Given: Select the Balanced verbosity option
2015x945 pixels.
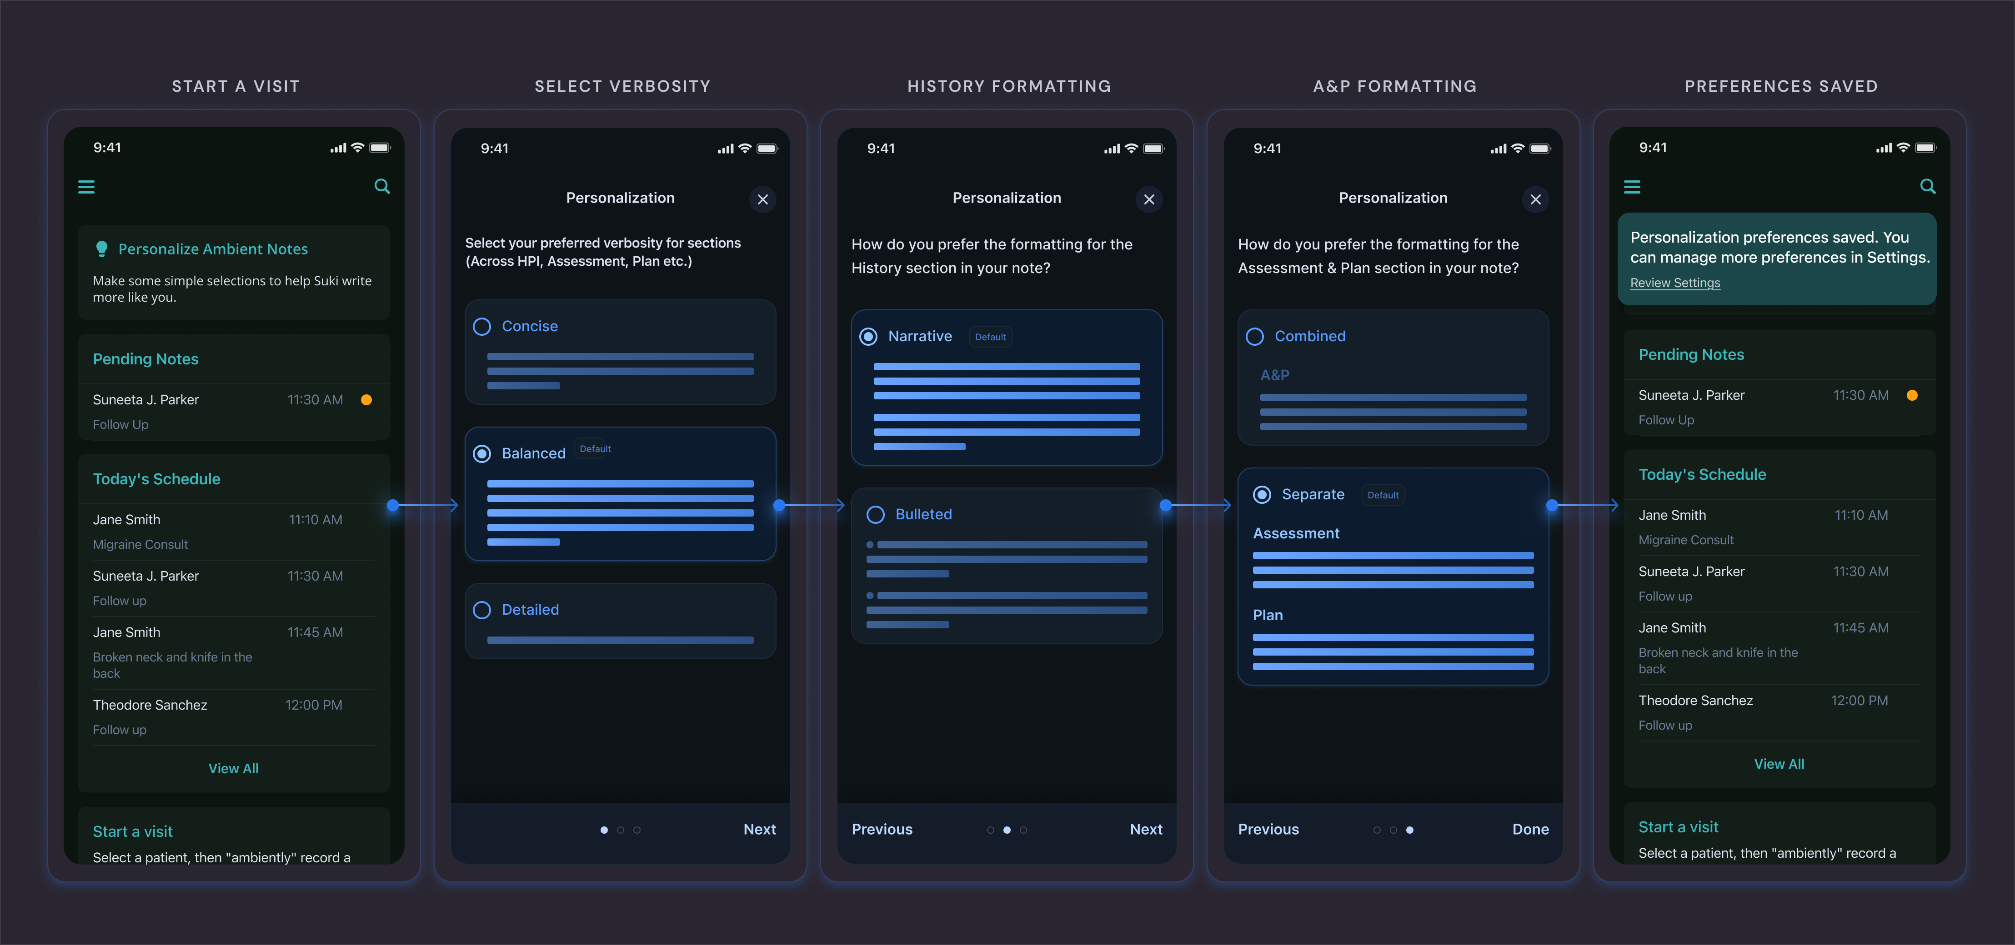Looking at the screenshot, I should (x=620, y=493).
